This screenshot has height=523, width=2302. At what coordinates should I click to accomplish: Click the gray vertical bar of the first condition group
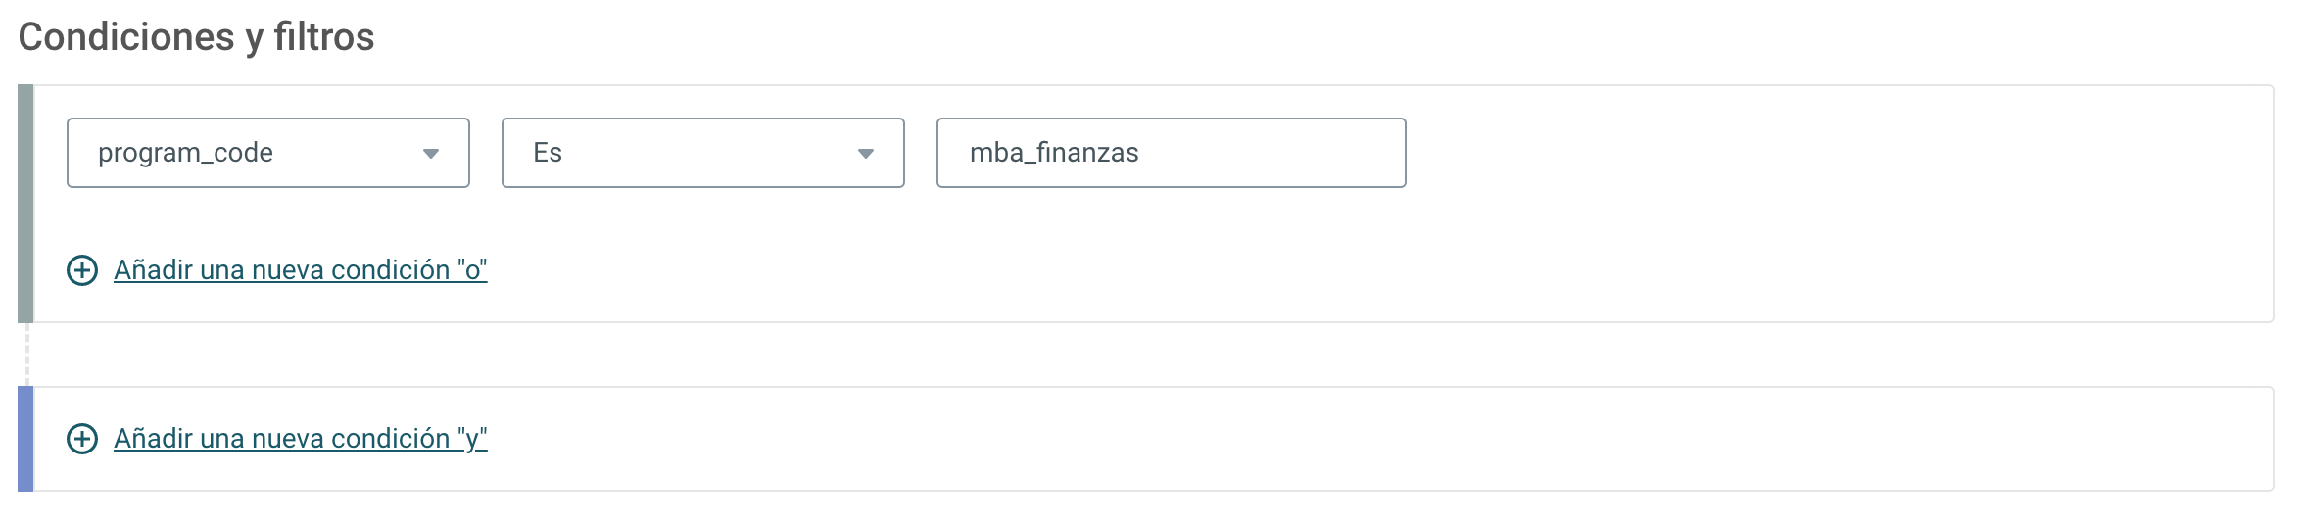(x=25, y=204)
